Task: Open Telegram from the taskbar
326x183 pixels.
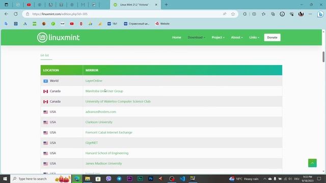Action: point(119,178)
